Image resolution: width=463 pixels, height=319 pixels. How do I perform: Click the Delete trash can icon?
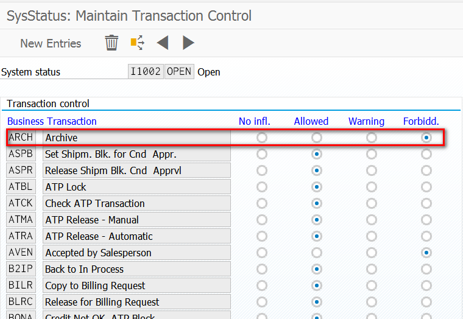coord(111,43)
